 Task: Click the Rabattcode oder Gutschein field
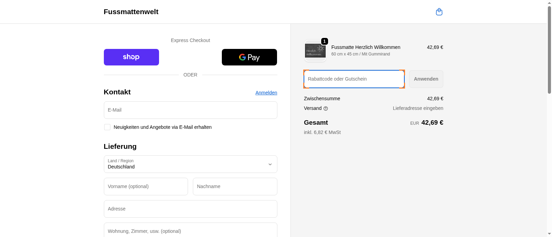[354, 79]
